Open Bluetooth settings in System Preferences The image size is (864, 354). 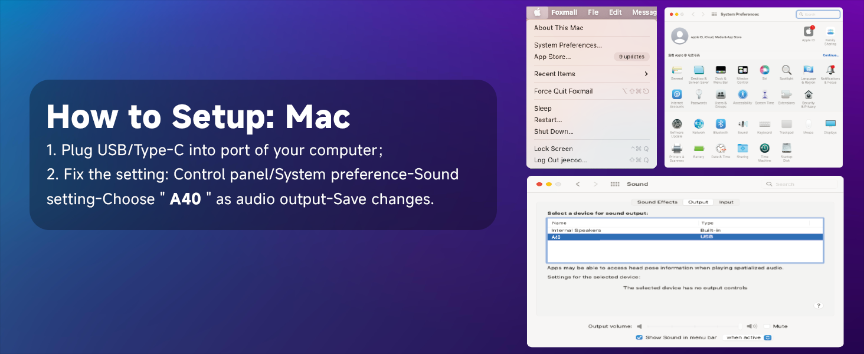pyautogui.click(x=721, y=124)
